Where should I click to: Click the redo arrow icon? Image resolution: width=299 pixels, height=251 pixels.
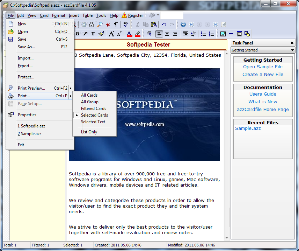point(172,25)
